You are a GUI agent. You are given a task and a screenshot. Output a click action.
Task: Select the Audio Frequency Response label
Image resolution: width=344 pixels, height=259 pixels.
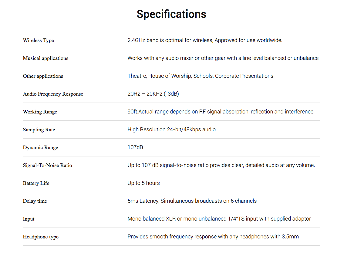point(53,94)
